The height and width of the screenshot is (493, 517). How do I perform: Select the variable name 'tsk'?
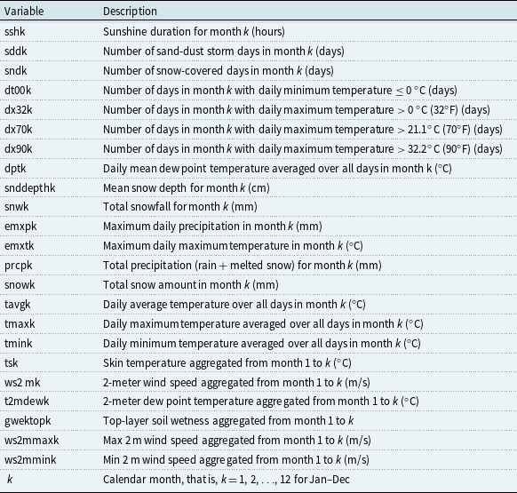tap(12, 362)
